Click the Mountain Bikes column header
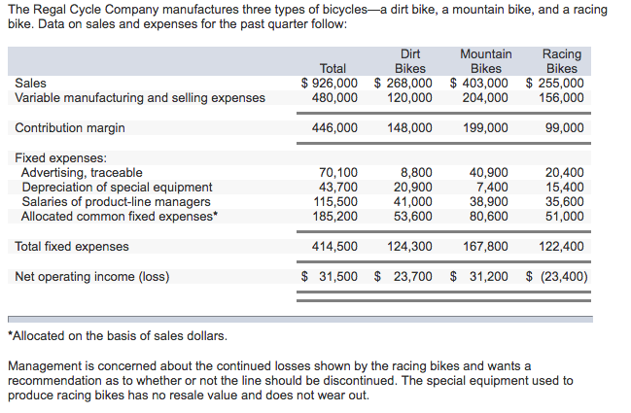This screenshot has width=631, height=413. tap(485, 61)
